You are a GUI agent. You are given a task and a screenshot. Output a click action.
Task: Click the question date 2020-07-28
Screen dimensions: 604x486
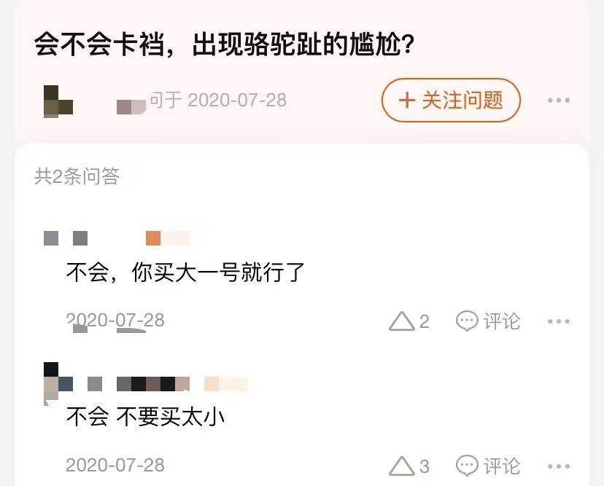point(237,100)
